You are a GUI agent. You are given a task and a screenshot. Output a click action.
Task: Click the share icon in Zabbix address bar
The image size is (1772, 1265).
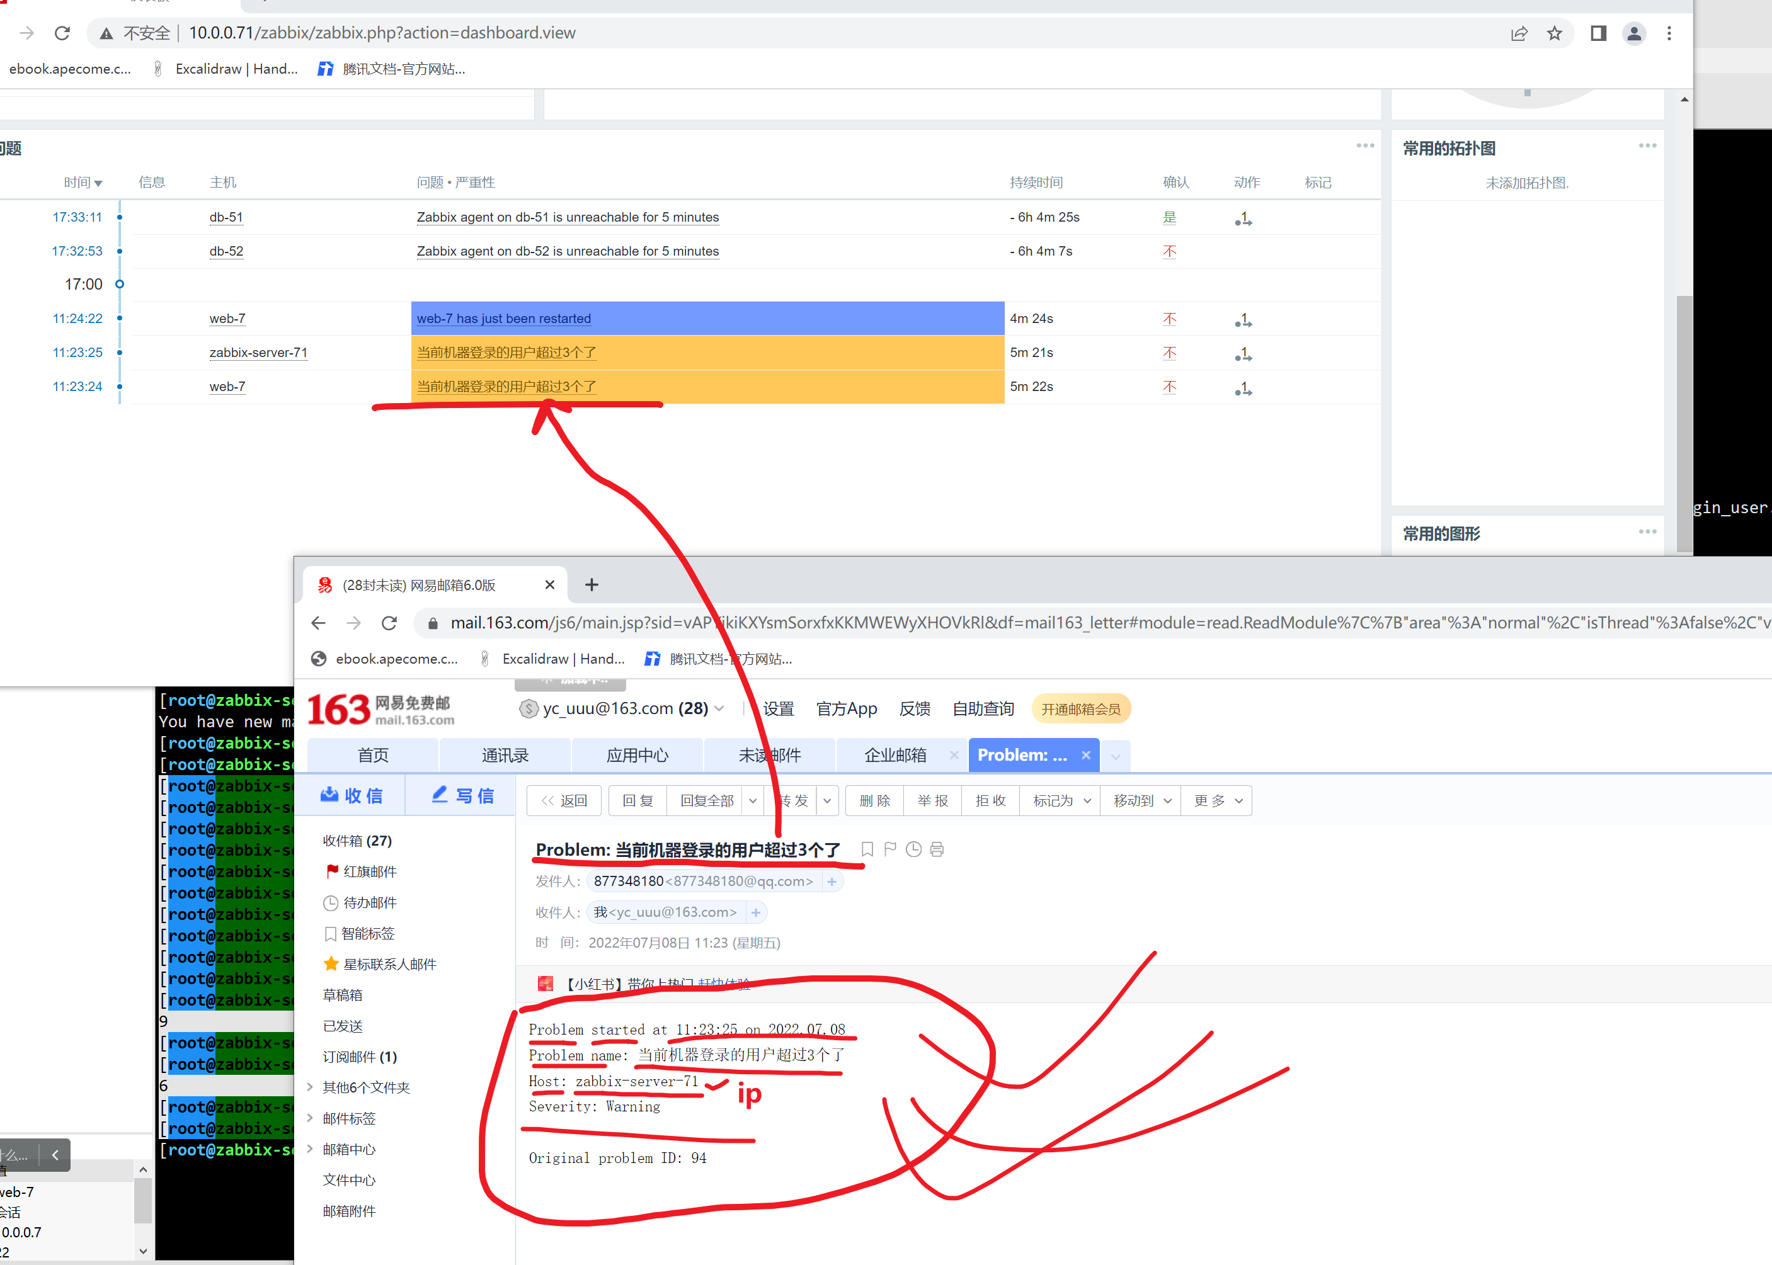point(1519,33)
